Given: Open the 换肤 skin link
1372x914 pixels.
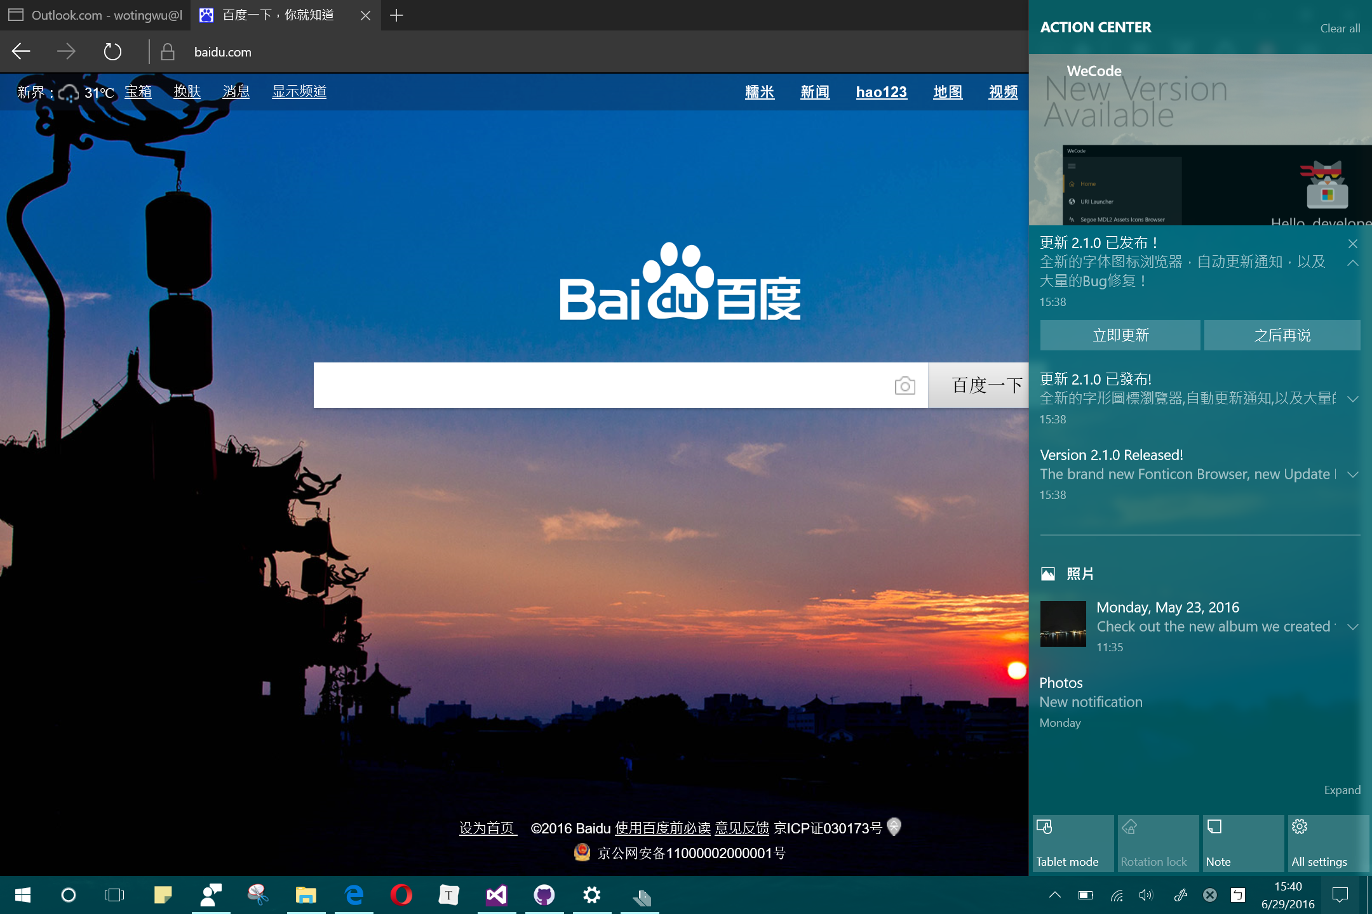Looking at the screenshot, I should point(187,92).
